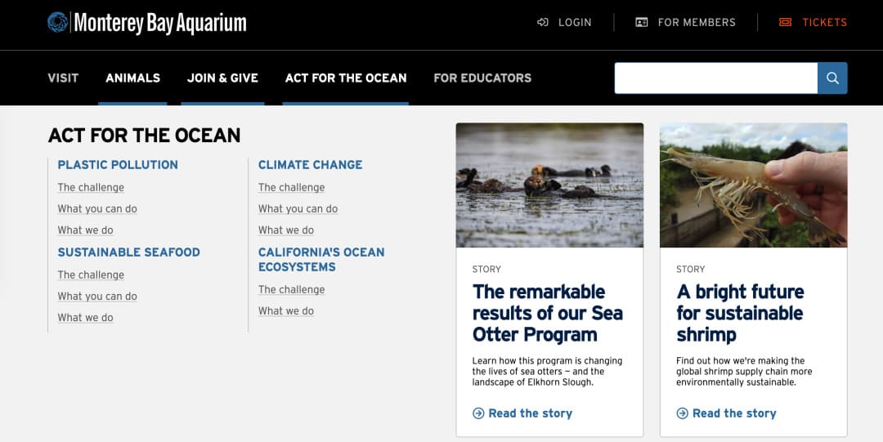Open the shrimp story photo
Viewport: 883px width, 442px height.
tap(753, 185)
